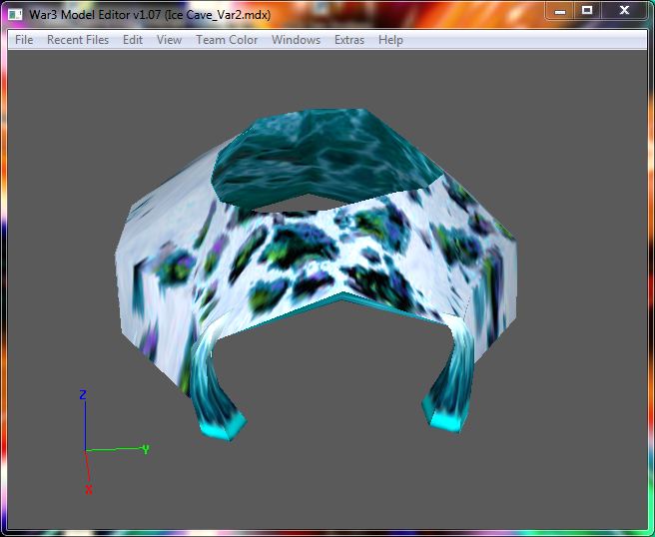Image resolution: width=655 pixels, height=537 pixels.
Task: Close the War3 Model Editor window
Action: 624,10
